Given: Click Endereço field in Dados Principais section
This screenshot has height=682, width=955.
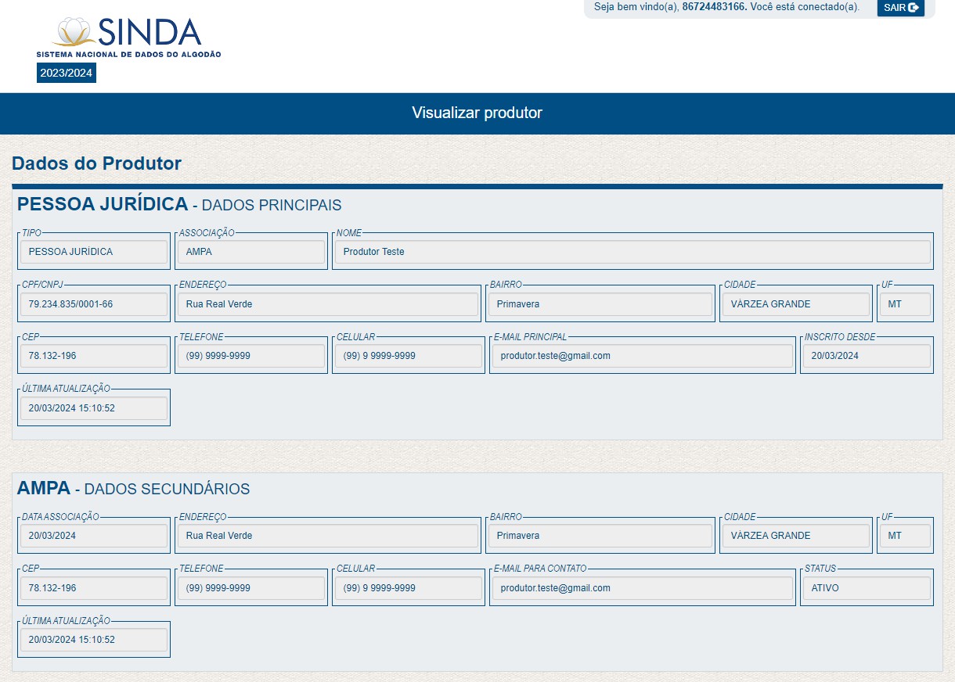Looking at the screenshot, I should [327, 304].
